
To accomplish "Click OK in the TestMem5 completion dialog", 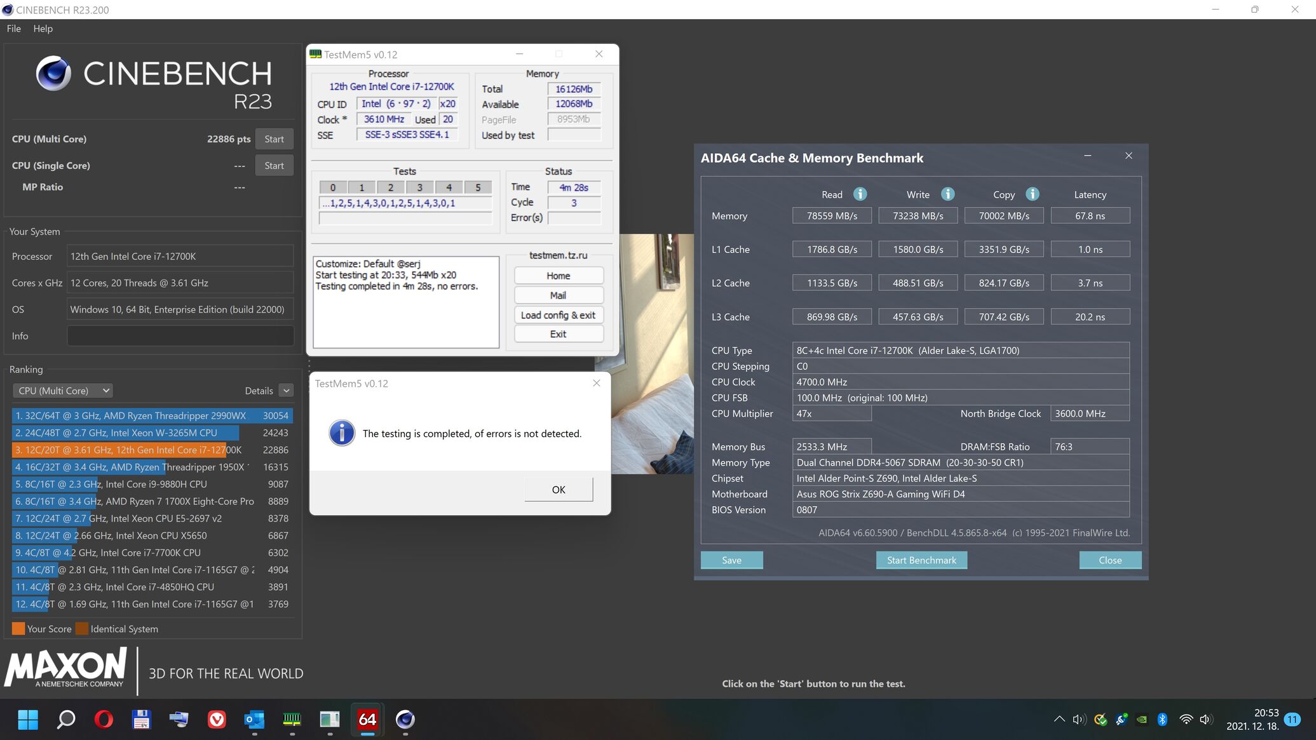I will point(559,490).
